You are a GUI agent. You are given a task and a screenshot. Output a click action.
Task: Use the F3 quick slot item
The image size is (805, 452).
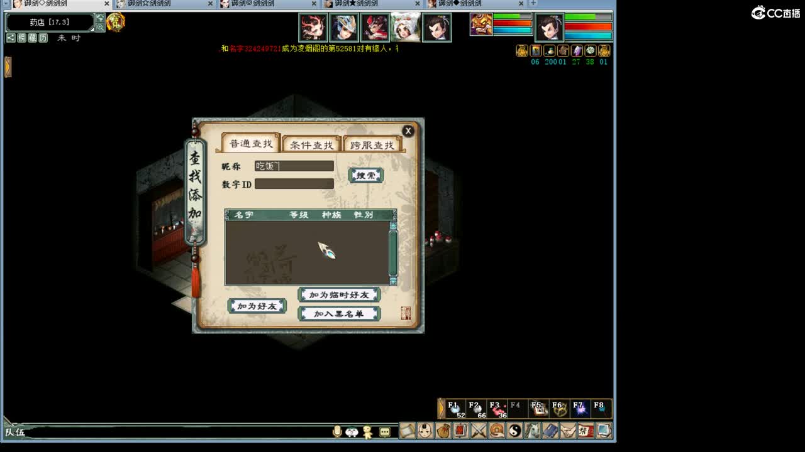(x=497, y=409)
